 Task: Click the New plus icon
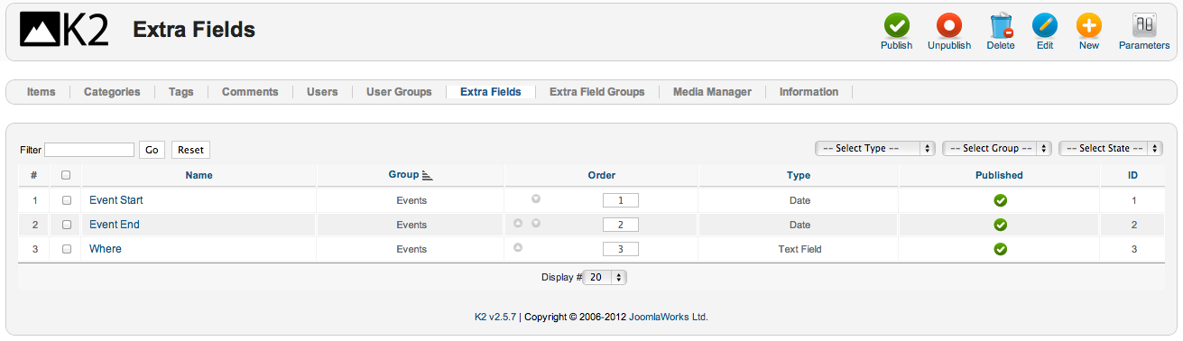1089,25
